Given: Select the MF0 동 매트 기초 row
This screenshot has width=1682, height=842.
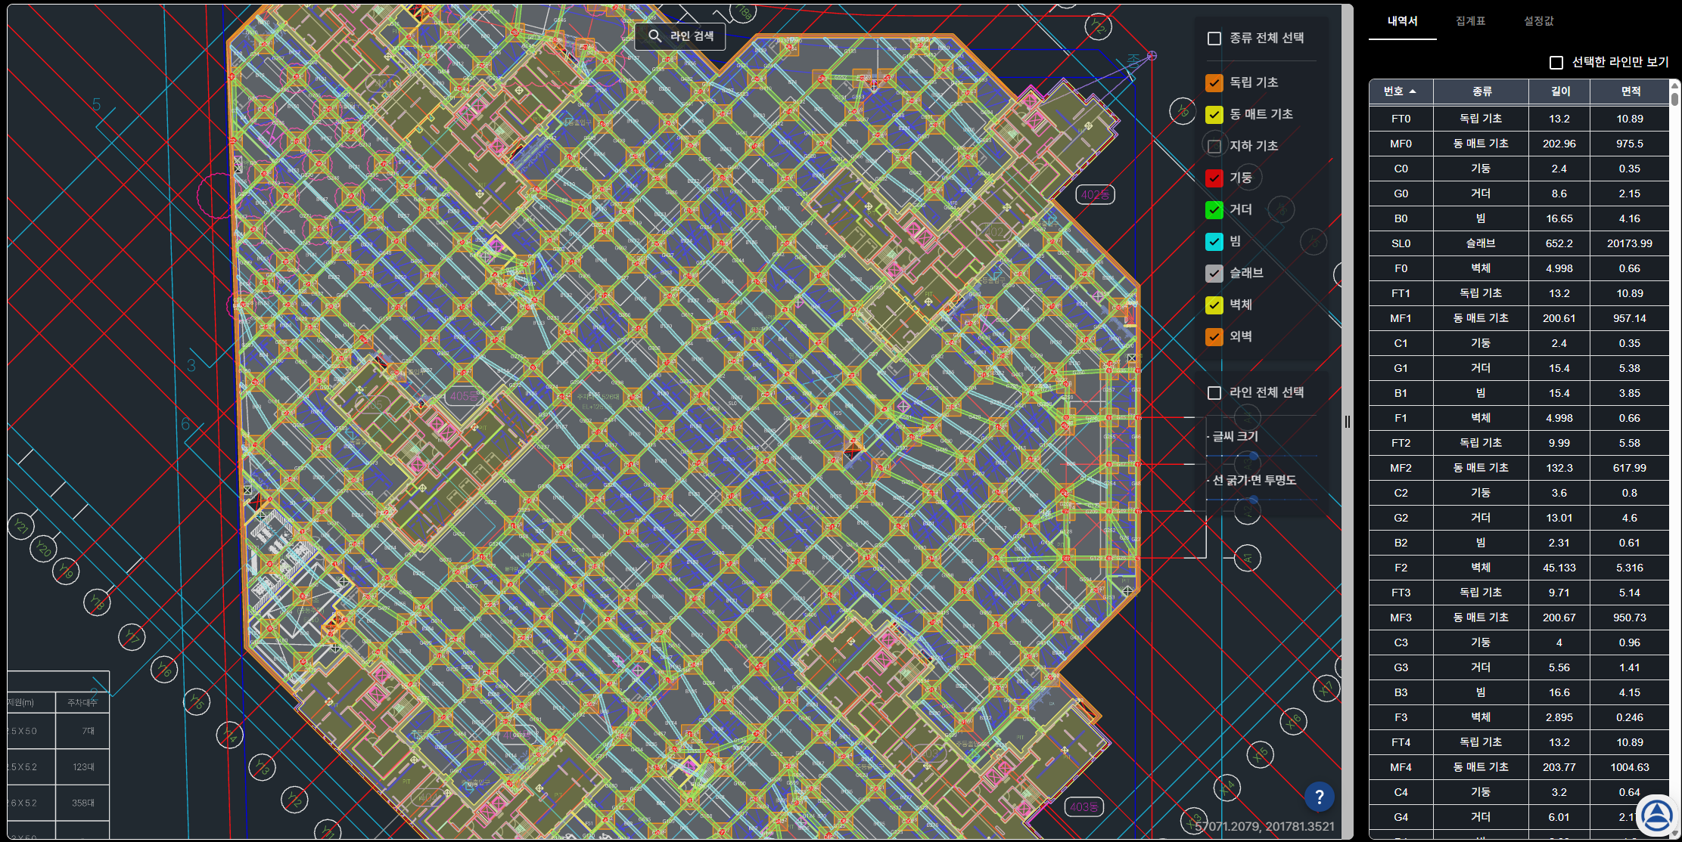Looking at the screenshot, I should coord(1519,144).
